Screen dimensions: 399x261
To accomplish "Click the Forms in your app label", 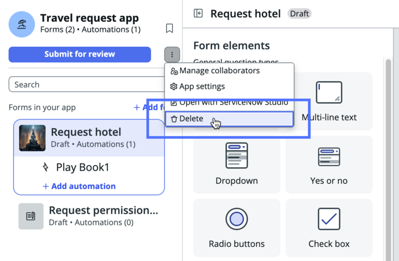I will pos(42,107).
